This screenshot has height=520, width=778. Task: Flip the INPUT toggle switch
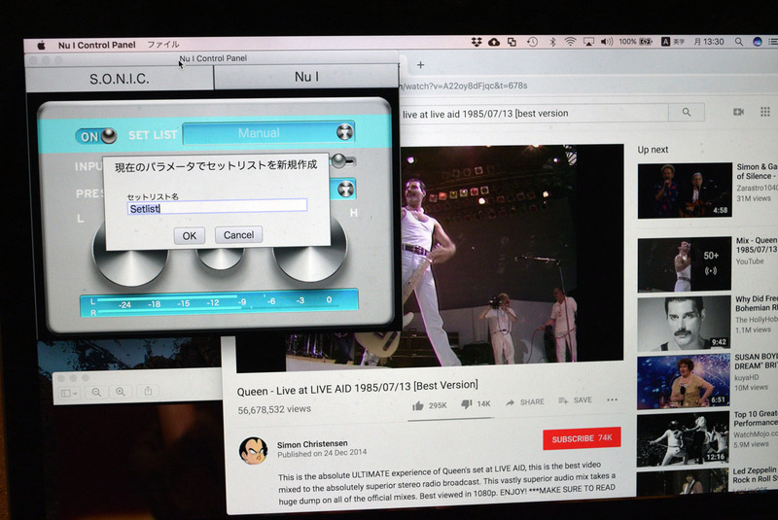point(342,160)
